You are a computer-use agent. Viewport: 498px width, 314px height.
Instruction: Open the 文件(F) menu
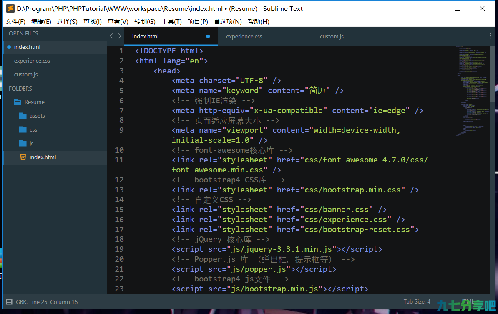(15, 22)
